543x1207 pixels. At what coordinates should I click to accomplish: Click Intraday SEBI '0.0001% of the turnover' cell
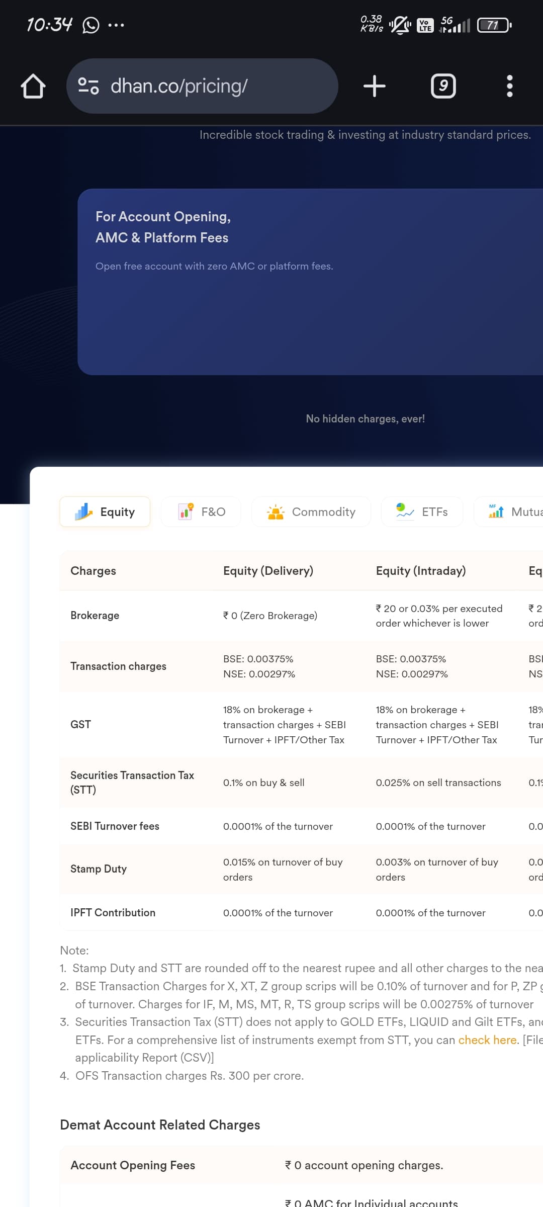pyautogui.click(x=431, y=826)
